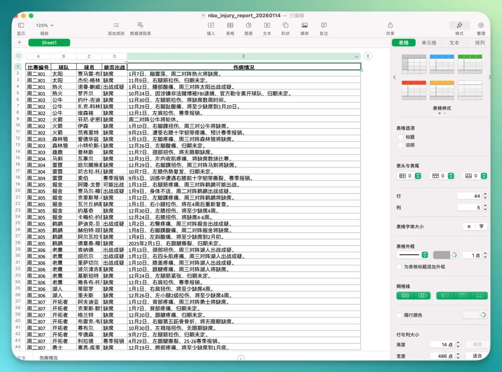Decrease table font size with small 字
Image resolution: width=502 pixels, height=372 pixels.
469,226
